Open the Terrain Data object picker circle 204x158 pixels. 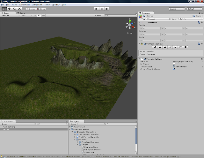click(203, 67)
